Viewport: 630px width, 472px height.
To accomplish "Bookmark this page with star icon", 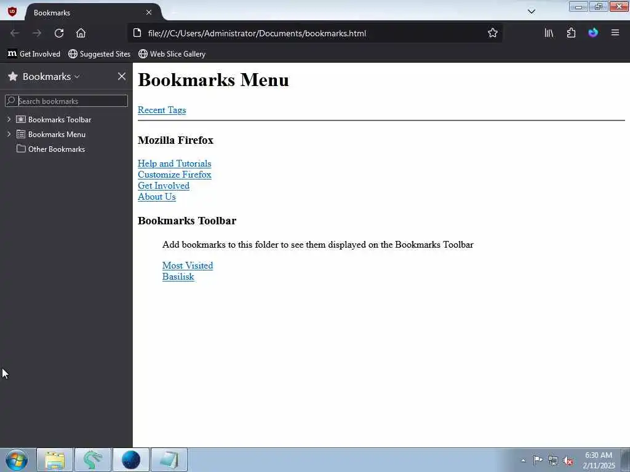I will (493, 33).
